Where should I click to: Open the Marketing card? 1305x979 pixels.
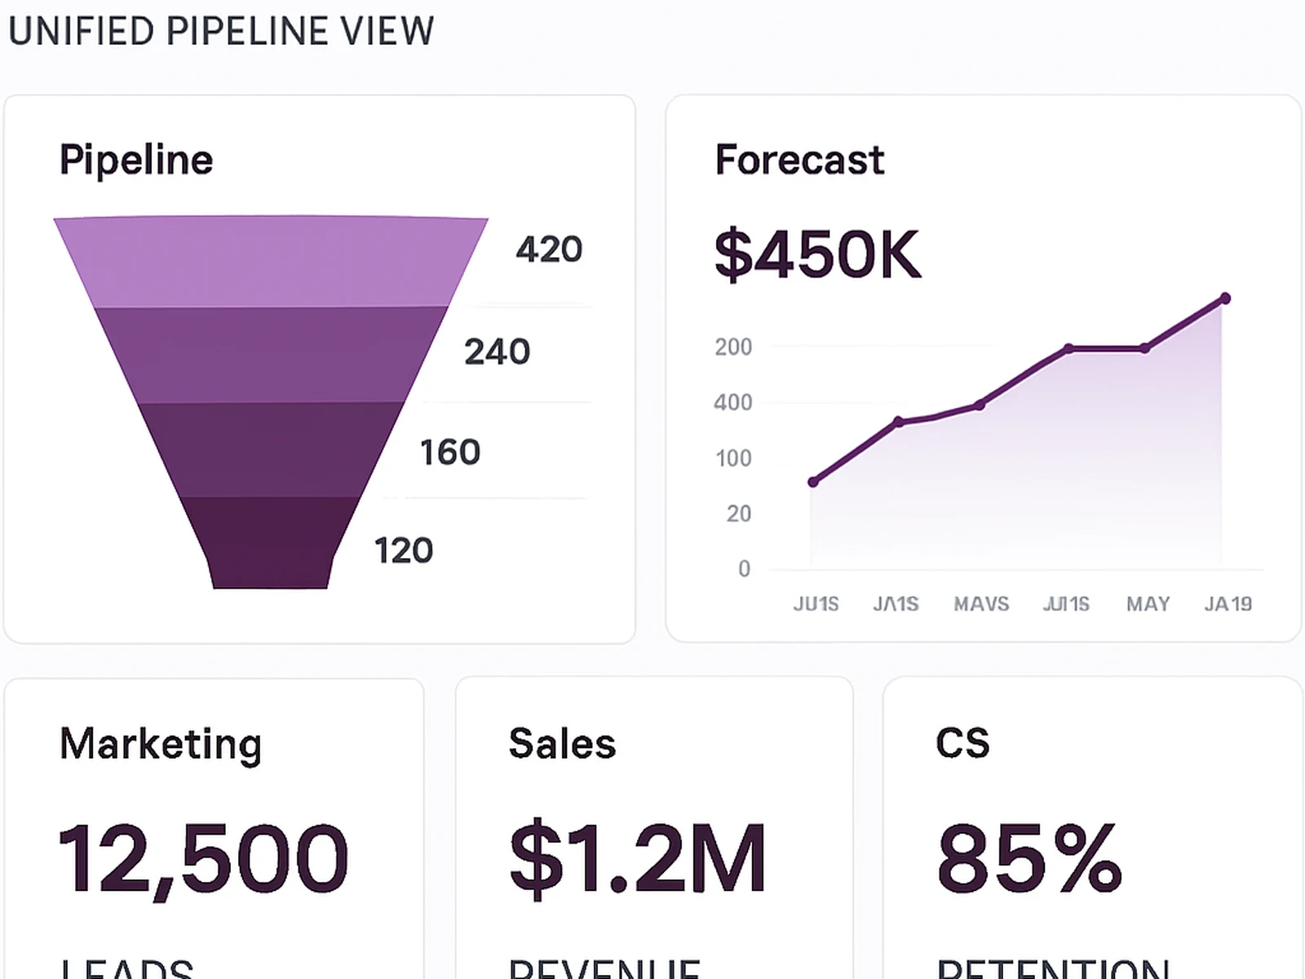[161, 742]
